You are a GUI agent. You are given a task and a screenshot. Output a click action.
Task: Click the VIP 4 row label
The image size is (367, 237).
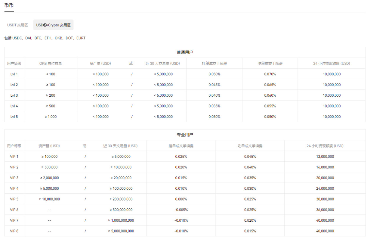14,189
